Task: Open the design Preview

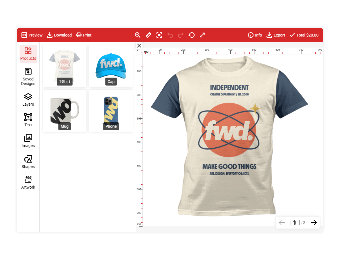Action: pyautogui.click(x=32, y=35)
